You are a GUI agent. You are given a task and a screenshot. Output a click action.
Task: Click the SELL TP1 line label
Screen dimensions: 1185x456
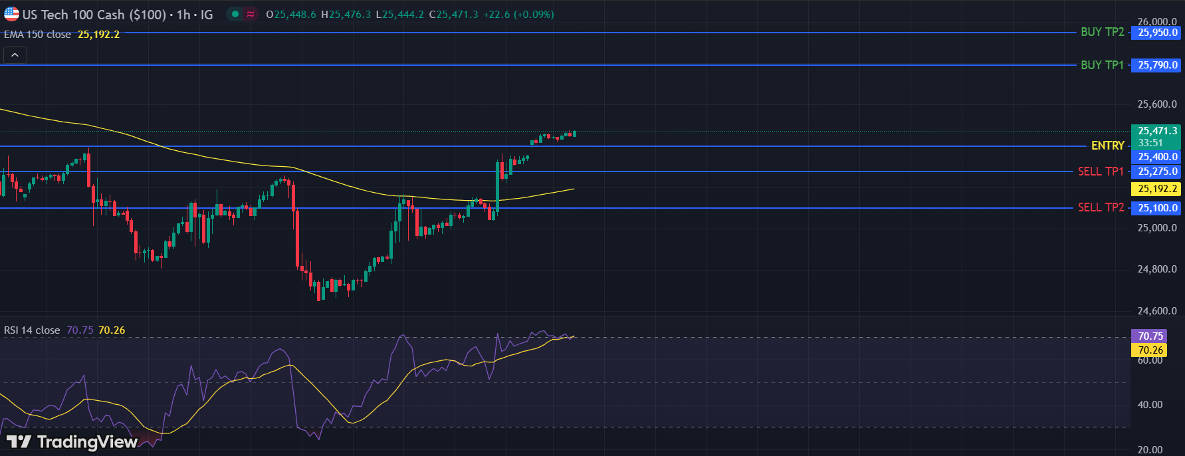coord(1101,171)
